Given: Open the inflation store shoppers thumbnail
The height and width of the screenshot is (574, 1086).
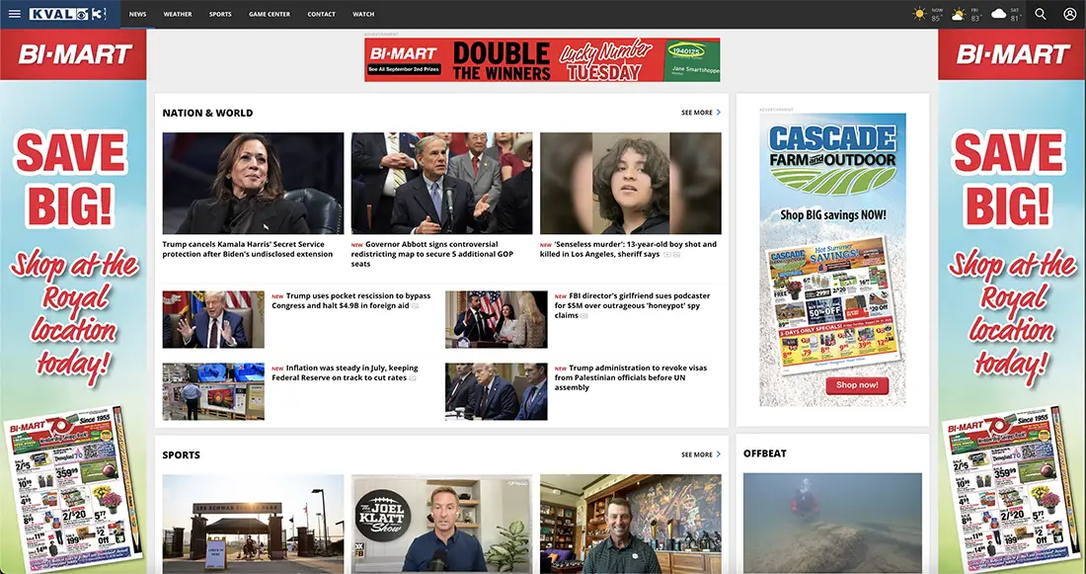Looking at the screenshot, I should (x=213, y=391).
